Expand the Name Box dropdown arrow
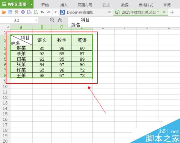 click(x=36, y=20)
